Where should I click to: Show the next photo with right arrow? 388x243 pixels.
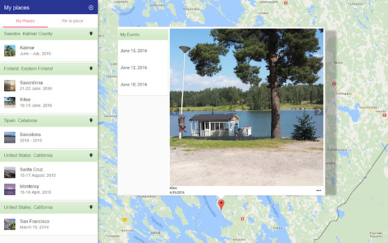(x=319, y=111)
